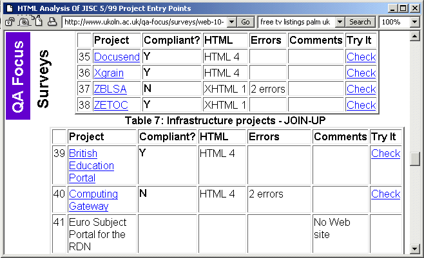Open the British Education Portal link
The image size is (424, 258).
92,165
